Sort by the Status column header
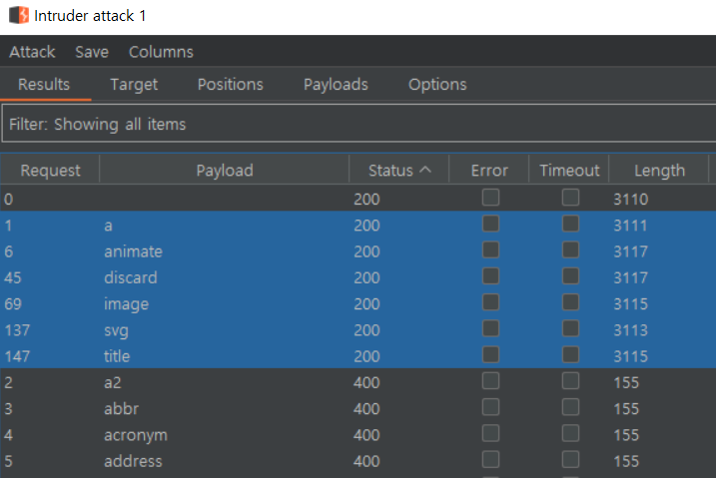The width and height of the screenshot is (716, 478). [398, 171]
